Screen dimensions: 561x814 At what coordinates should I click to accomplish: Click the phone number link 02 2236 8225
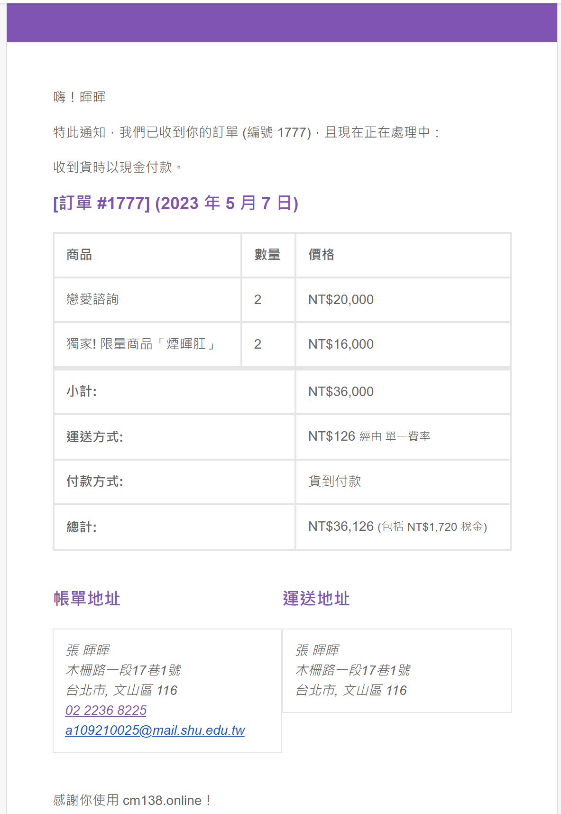(106, 710)
